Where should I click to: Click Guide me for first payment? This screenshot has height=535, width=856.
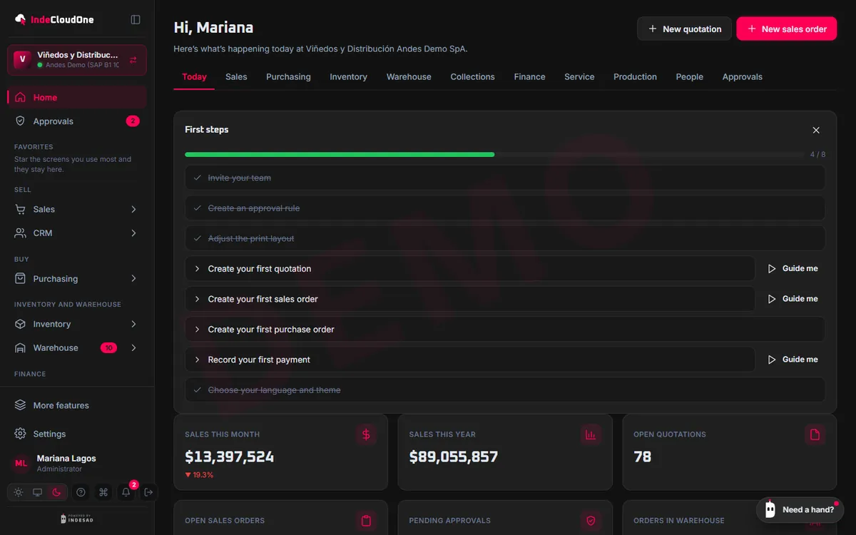[x=793, y=360]
